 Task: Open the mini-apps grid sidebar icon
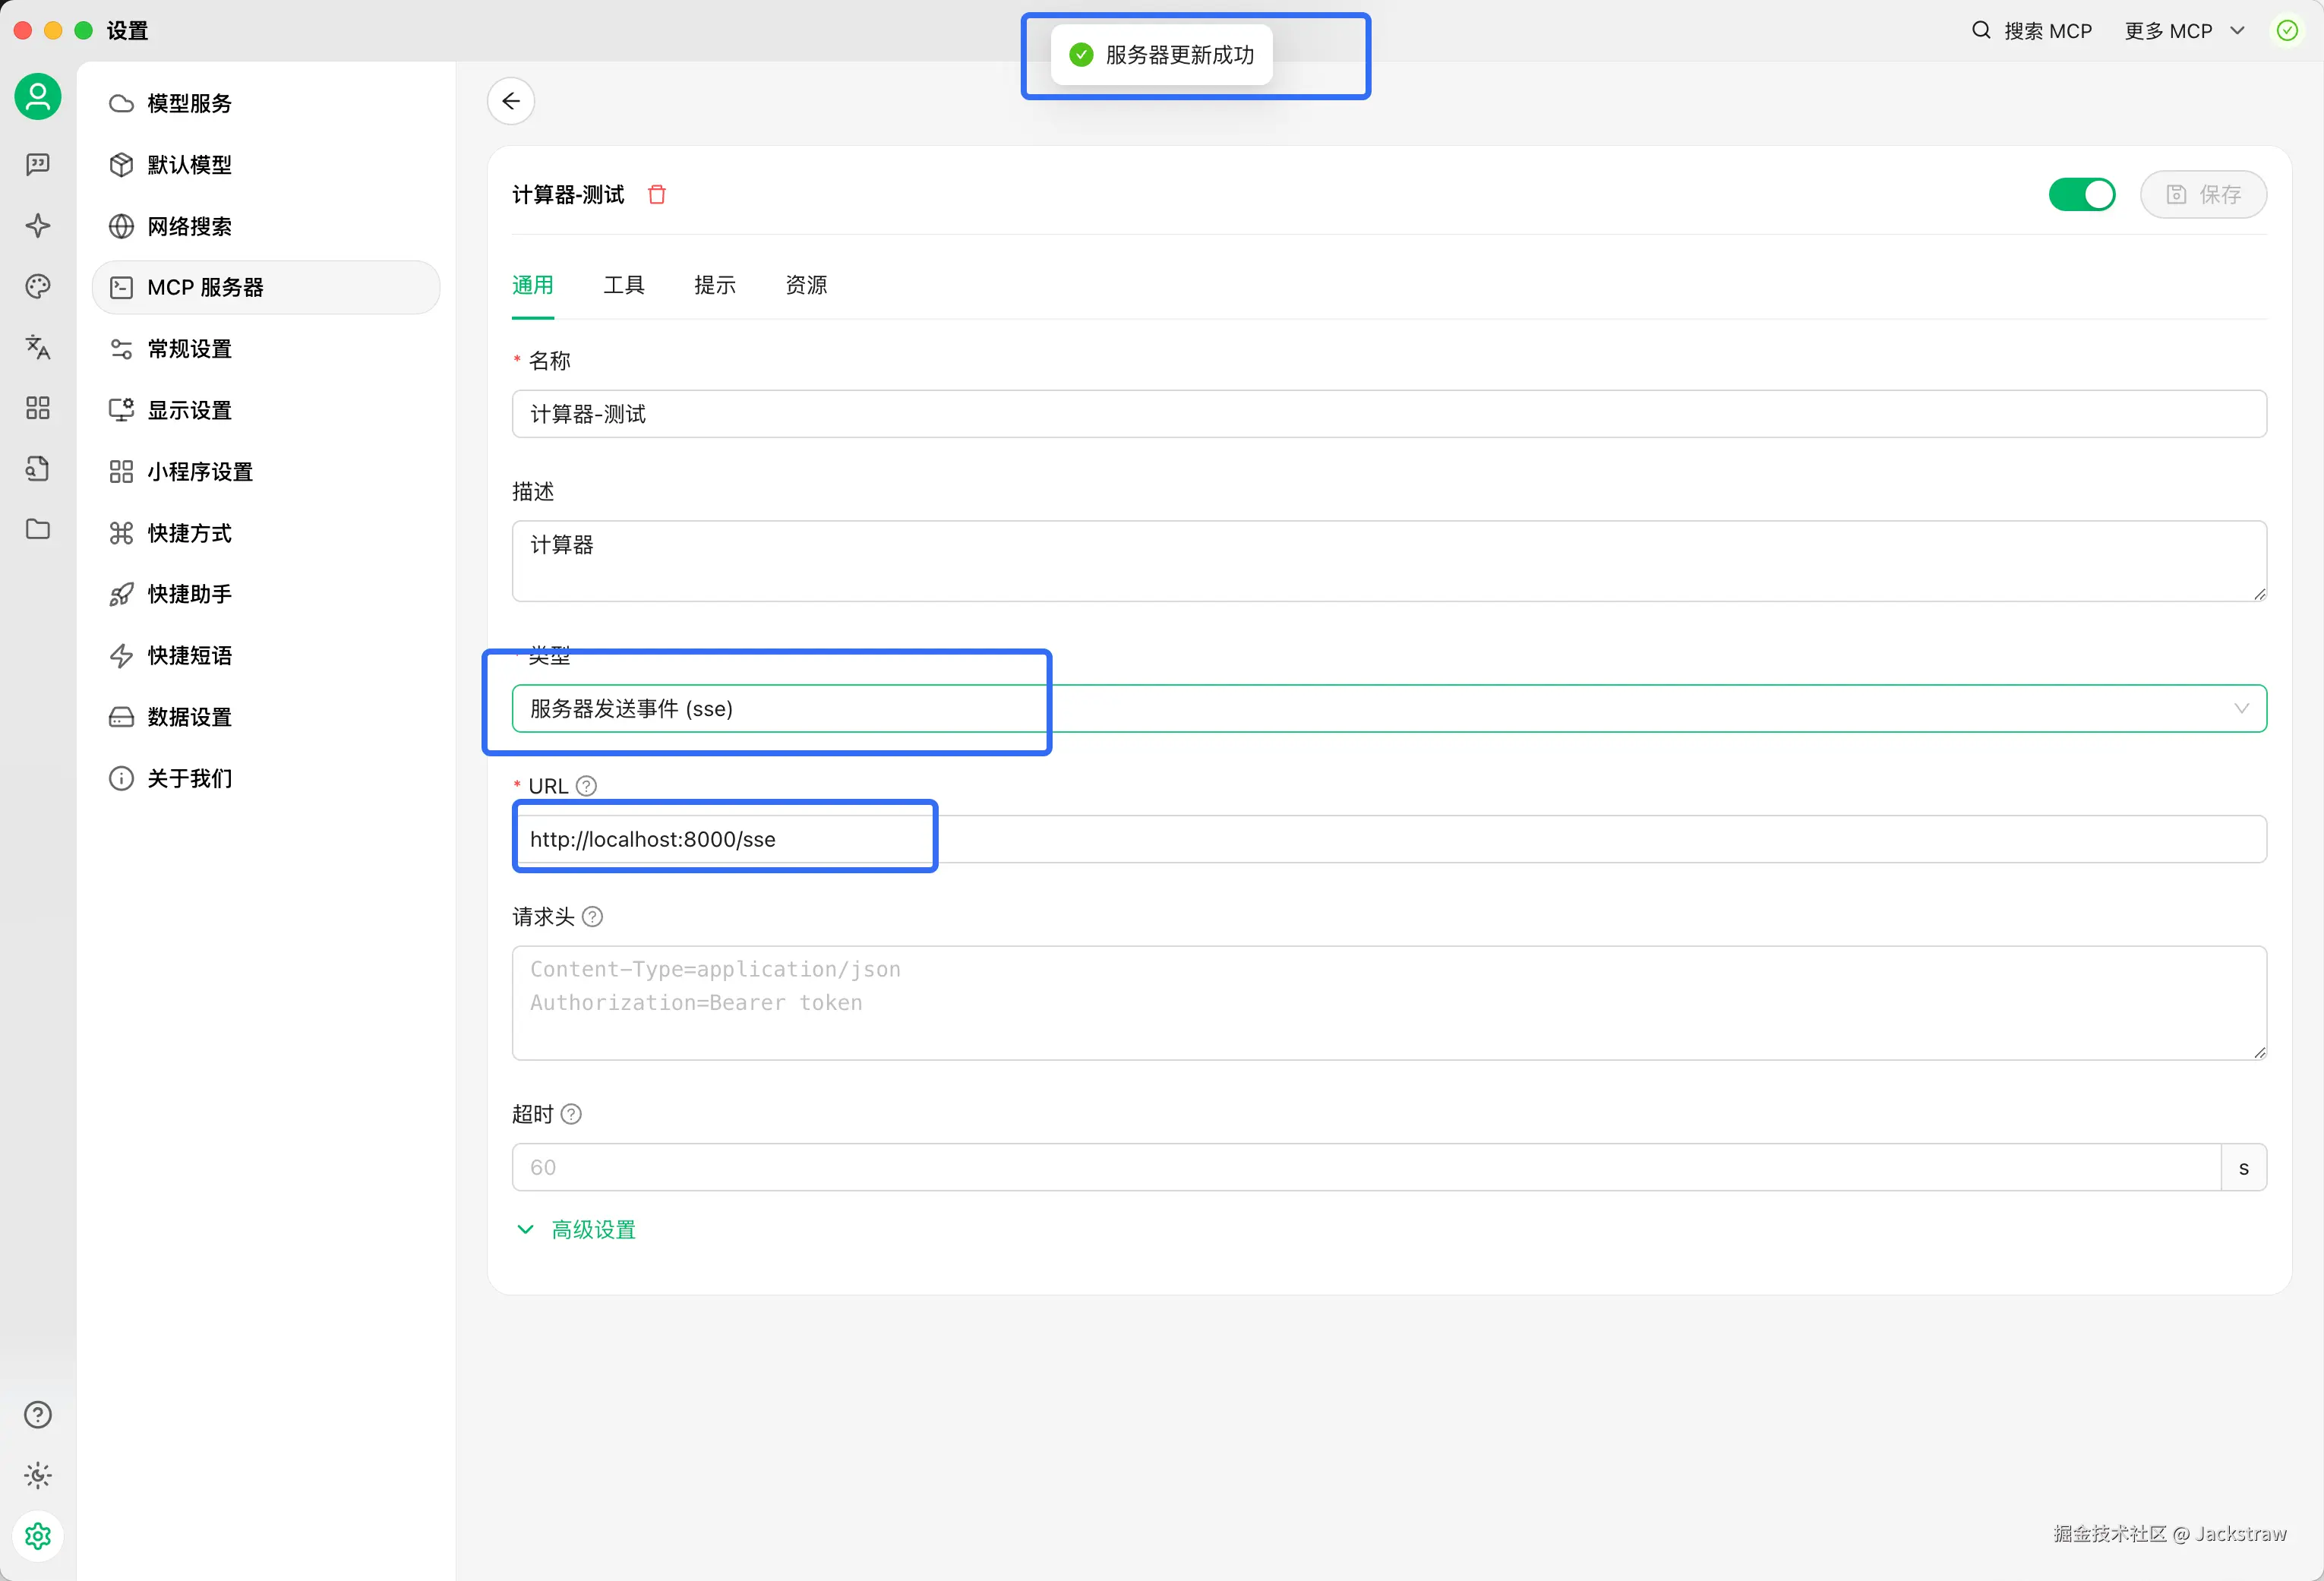click(x=38, y=408)
